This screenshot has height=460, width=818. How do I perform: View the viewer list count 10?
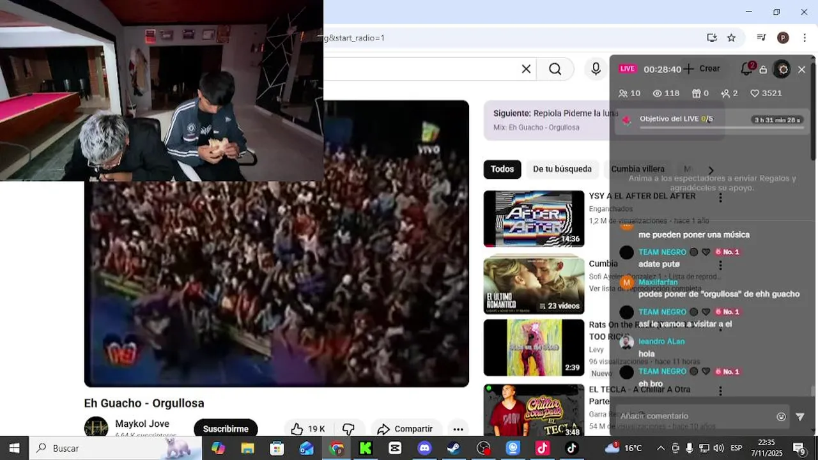coord(629,93)
